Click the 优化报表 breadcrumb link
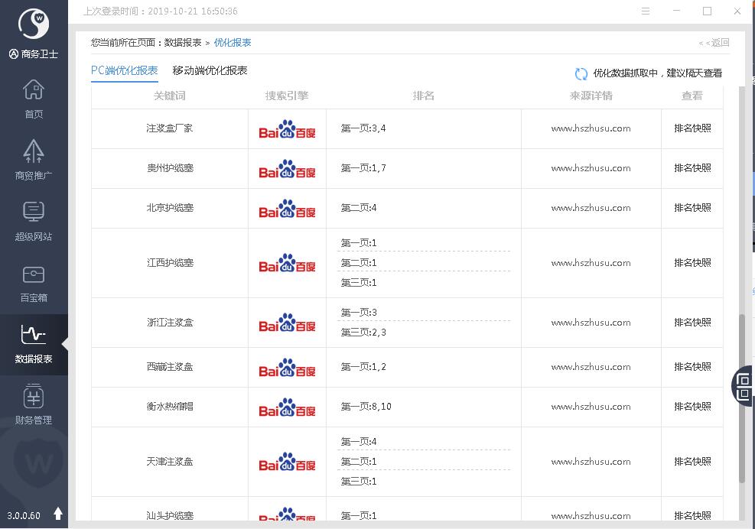This screenshot has width=755, height=529. 233,43
